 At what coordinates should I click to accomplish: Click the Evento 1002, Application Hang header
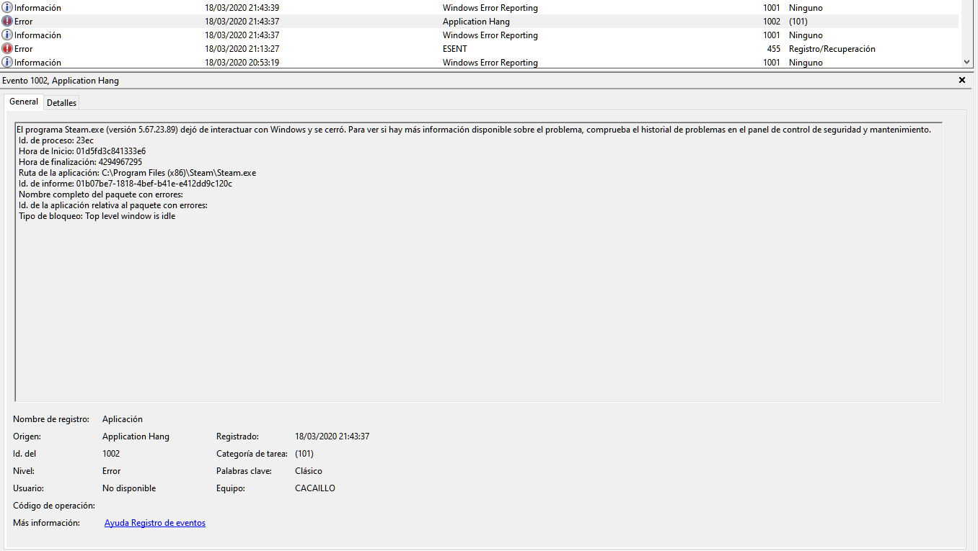click(x=61, y=81)
